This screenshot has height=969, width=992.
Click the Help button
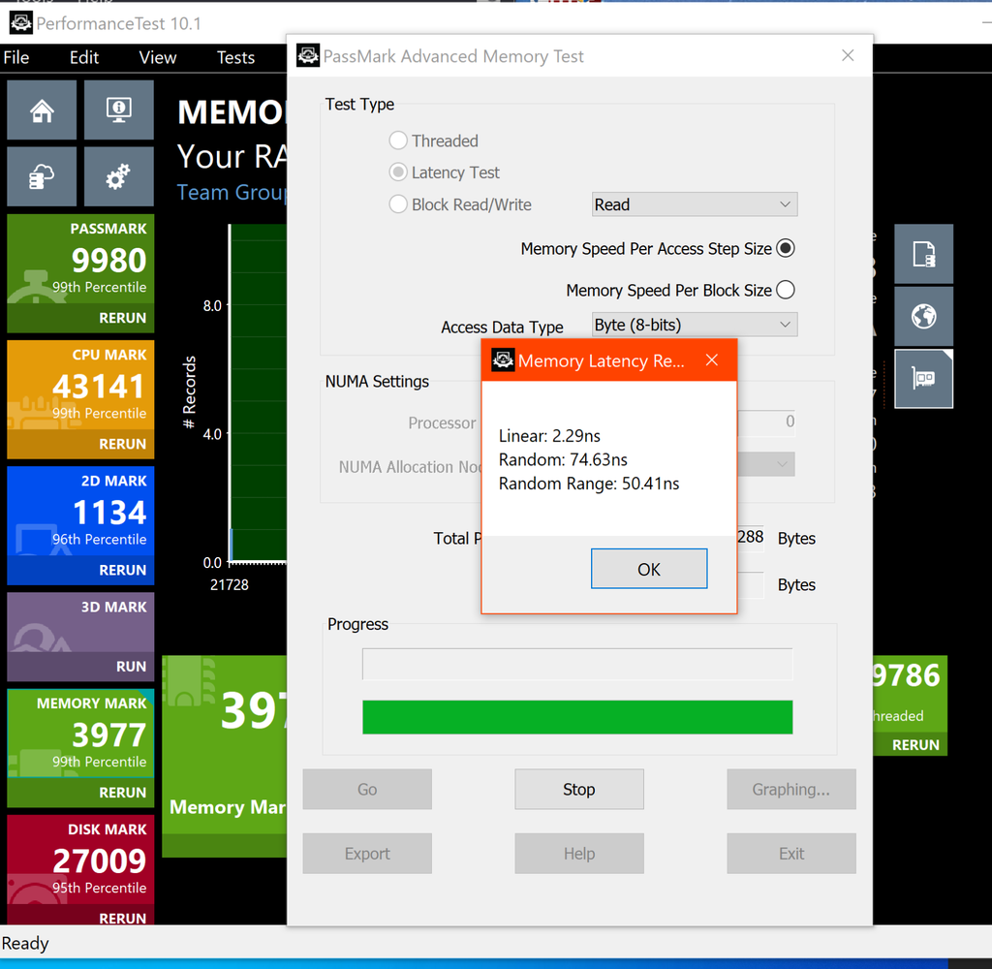[579, 854]
